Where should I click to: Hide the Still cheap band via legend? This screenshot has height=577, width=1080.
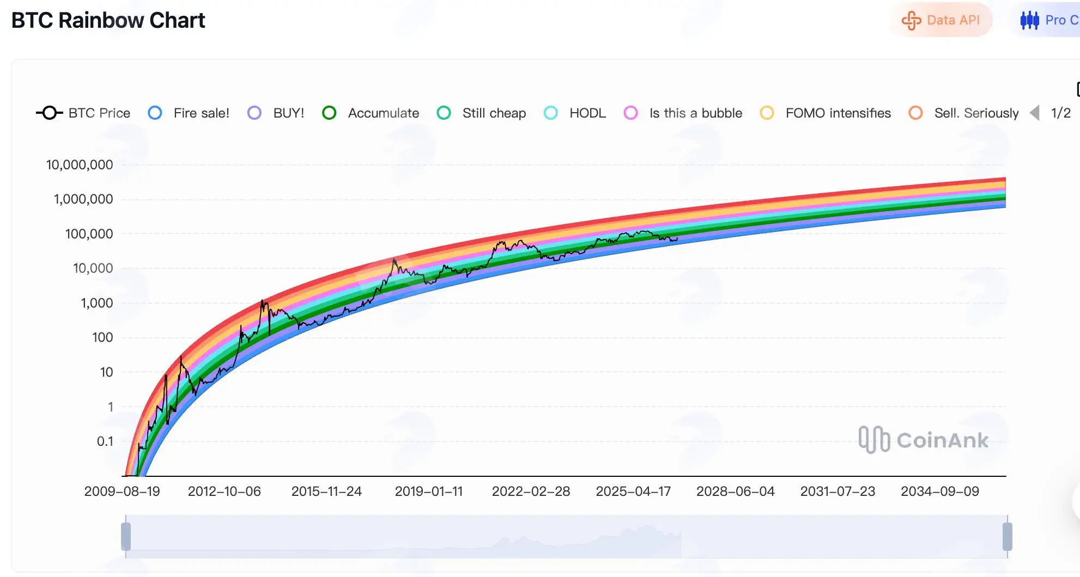pyautogui.click(x=481, y=113)
